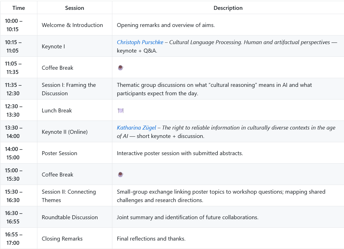Click the 'Opening remarks and overview' description text
The height and width of the screenshot is (249, 344).
click(166, 25)
